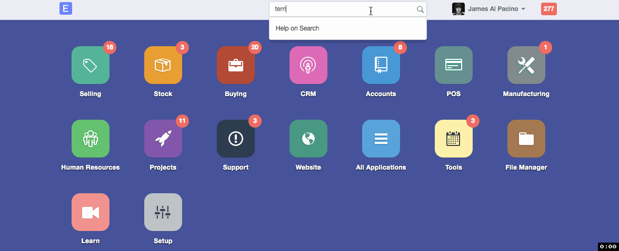
Task: Open the Manufacturing module icon
Action: [x=526, y=65]
